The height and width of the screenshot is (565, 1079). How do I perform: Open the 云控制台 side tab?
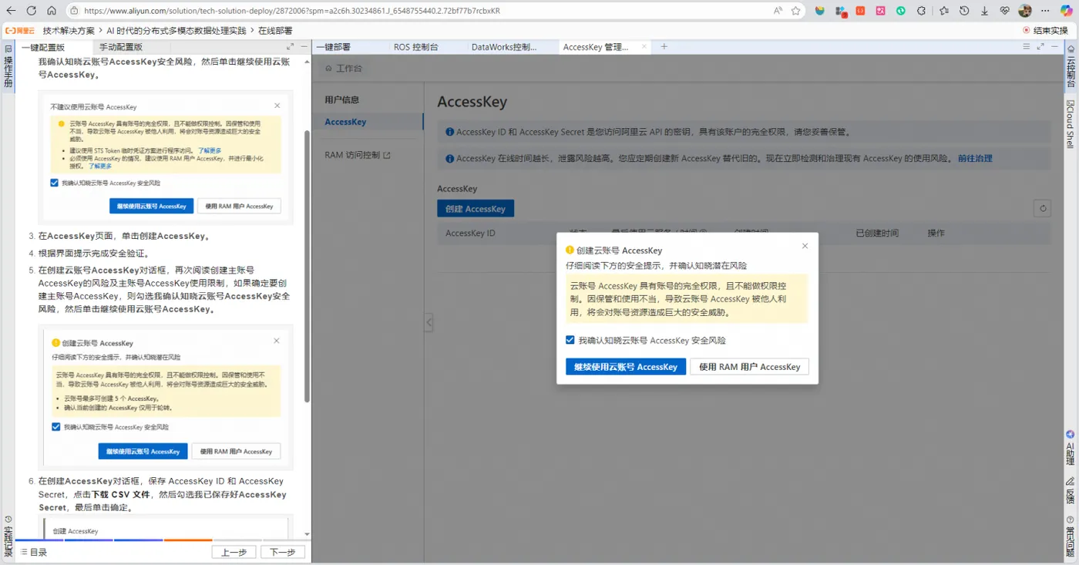(1071, 66)
